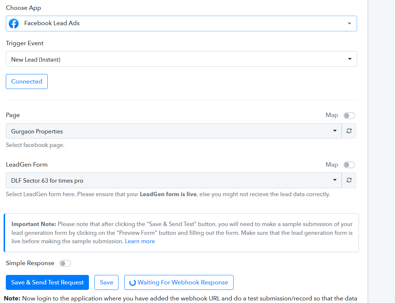Image resolution: width=395 pixels, height=303 pixels.
Task: Click the 'Important Note:' heading text
Action: (x=34, y=224)
